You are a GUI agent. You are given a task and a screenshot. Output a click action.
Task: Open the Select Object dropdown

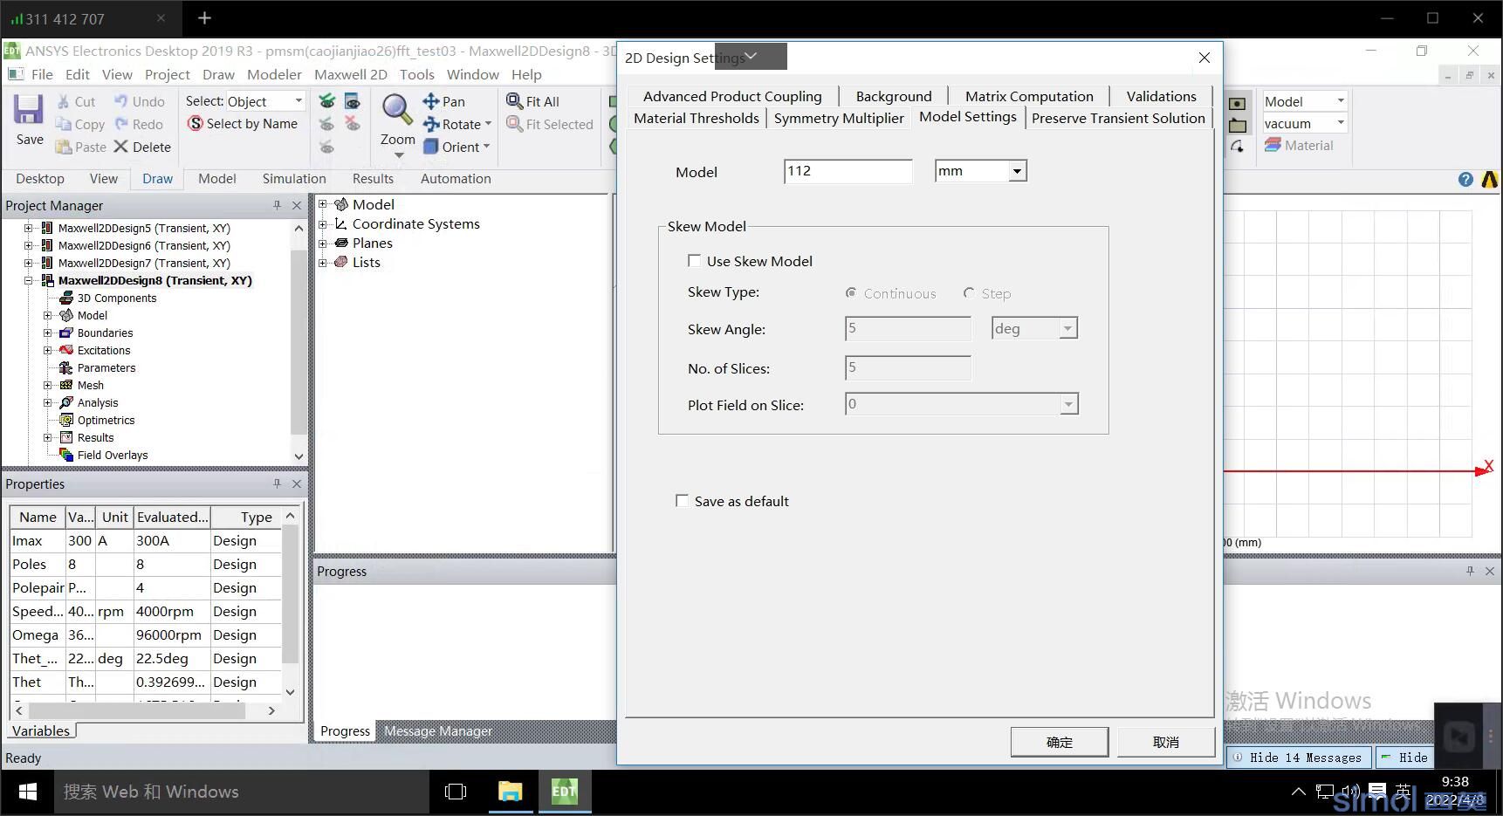(299, 101)
